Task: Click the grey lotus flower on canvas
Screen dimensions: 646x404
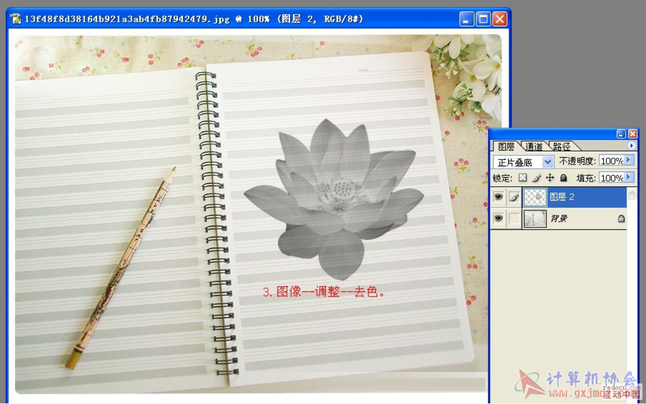Action: click(x=333, y=200)
